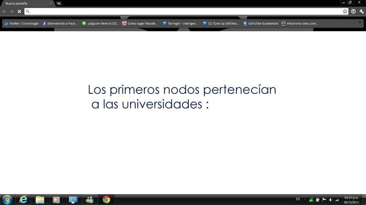Click the power/battery tray icon
This screenshot has height=205, width=366.
pyautogui.click(x=317, y=200)
